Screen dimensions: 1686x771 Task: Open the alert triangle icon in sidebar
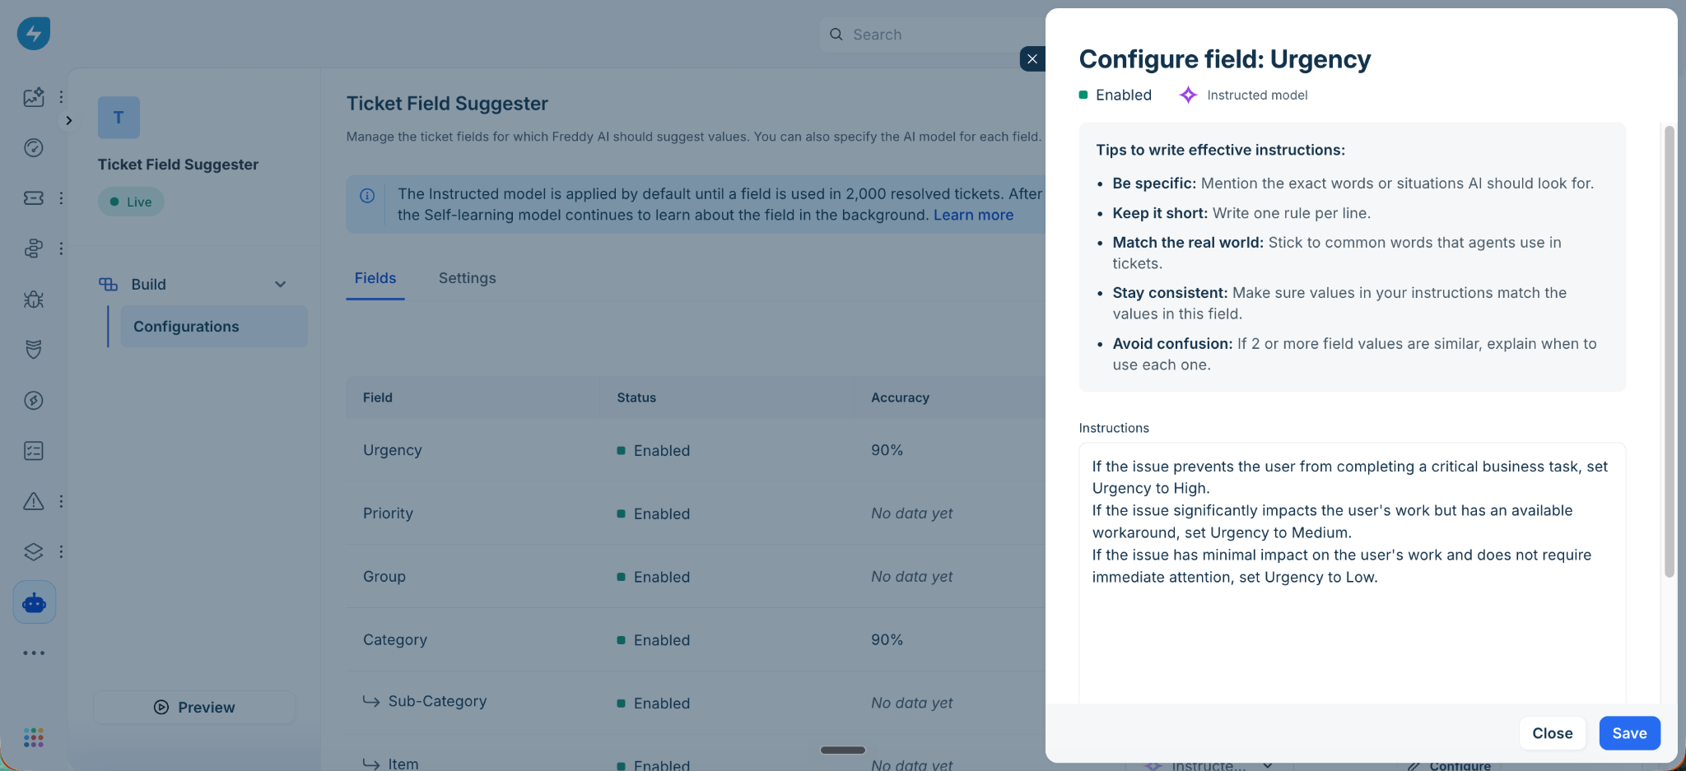click(x=34, y=501)
